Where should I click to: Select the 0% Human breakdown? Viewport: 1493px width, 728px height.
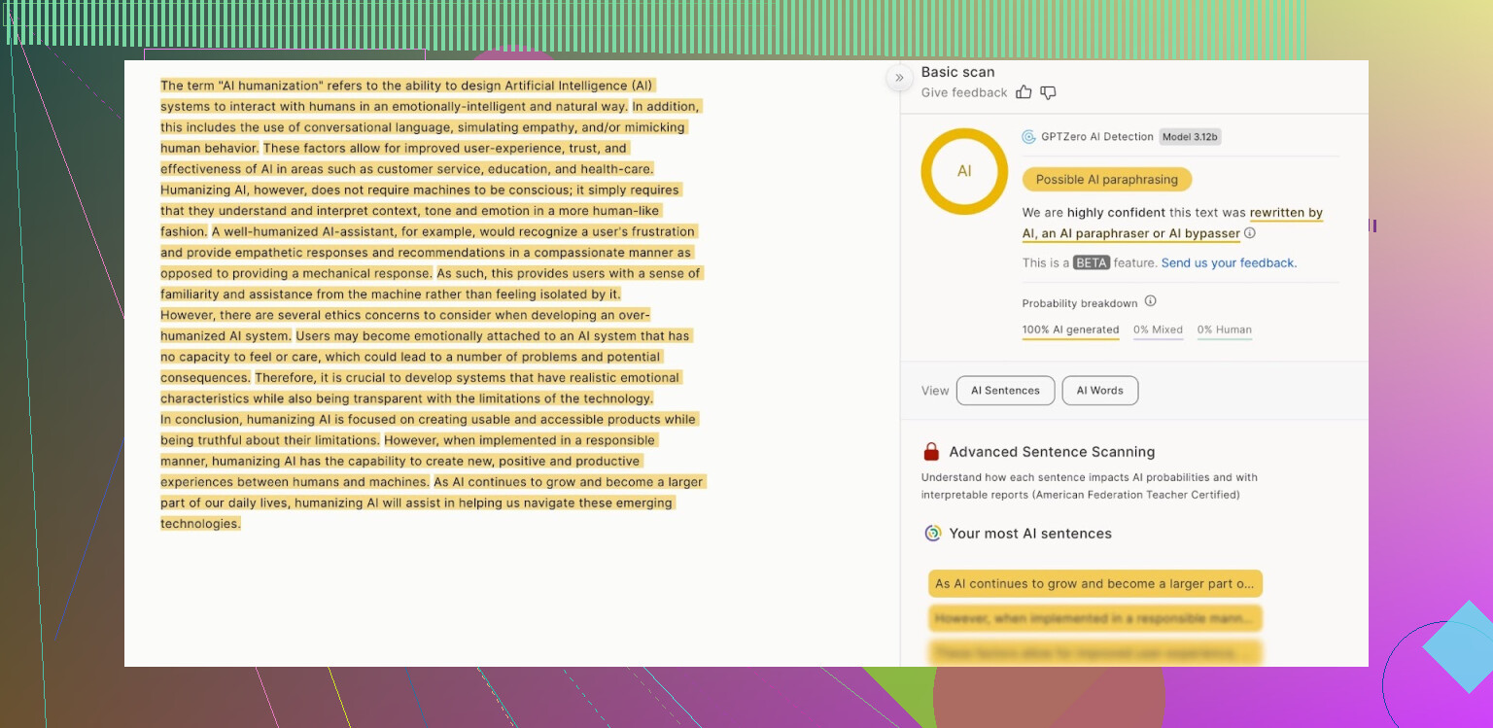click(x=1224, y=330)
